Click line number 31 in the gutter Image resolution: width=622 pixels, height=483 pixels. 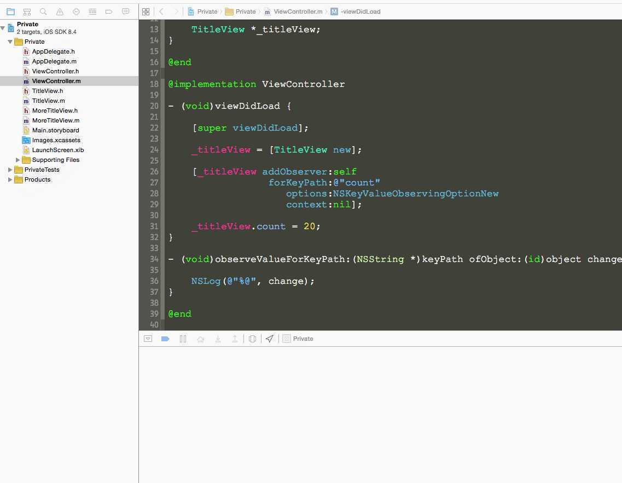click(x=154, y=226)
